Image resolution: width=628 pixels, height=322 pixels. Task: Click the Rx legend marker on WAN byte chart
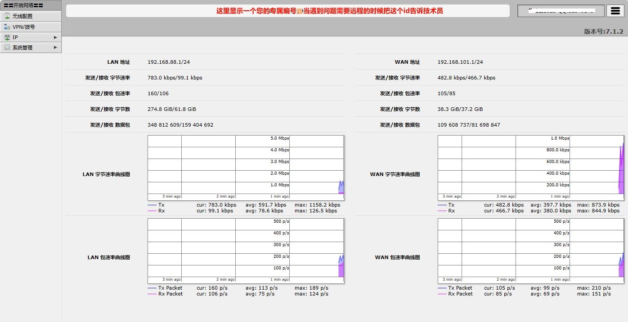click(x=443, y=211)
